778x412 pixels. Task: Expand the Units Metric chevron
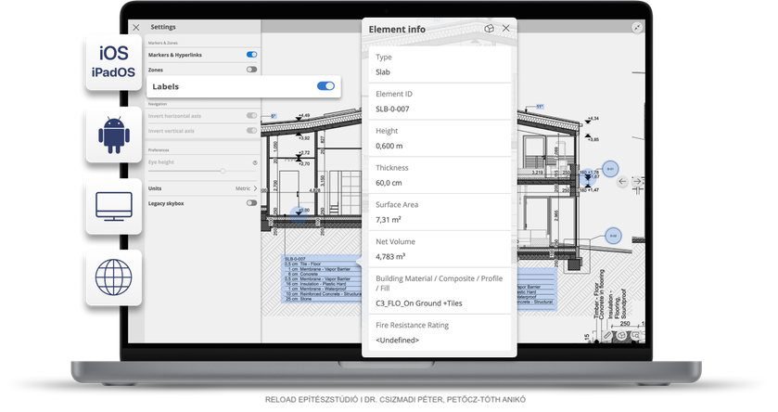(x=256, y=188)
